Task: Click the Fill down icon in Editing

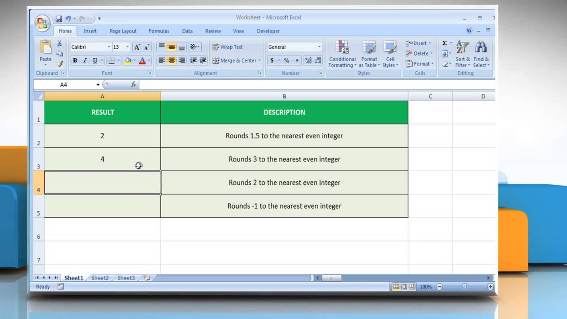Action: tap(444, 54)
